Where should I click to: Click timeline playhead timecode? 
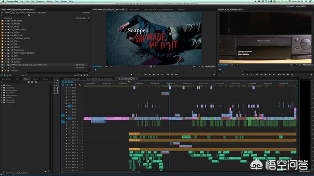pos(68,82)
